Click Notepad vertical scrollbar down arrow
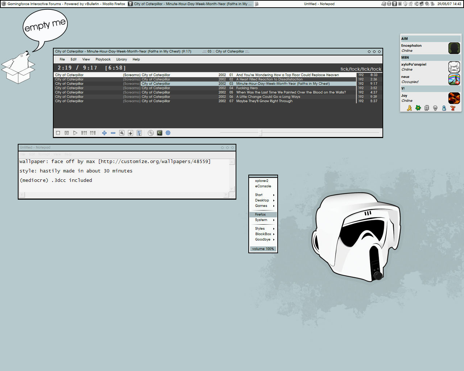This screenshot has width=464, height=371. [232, 189]
